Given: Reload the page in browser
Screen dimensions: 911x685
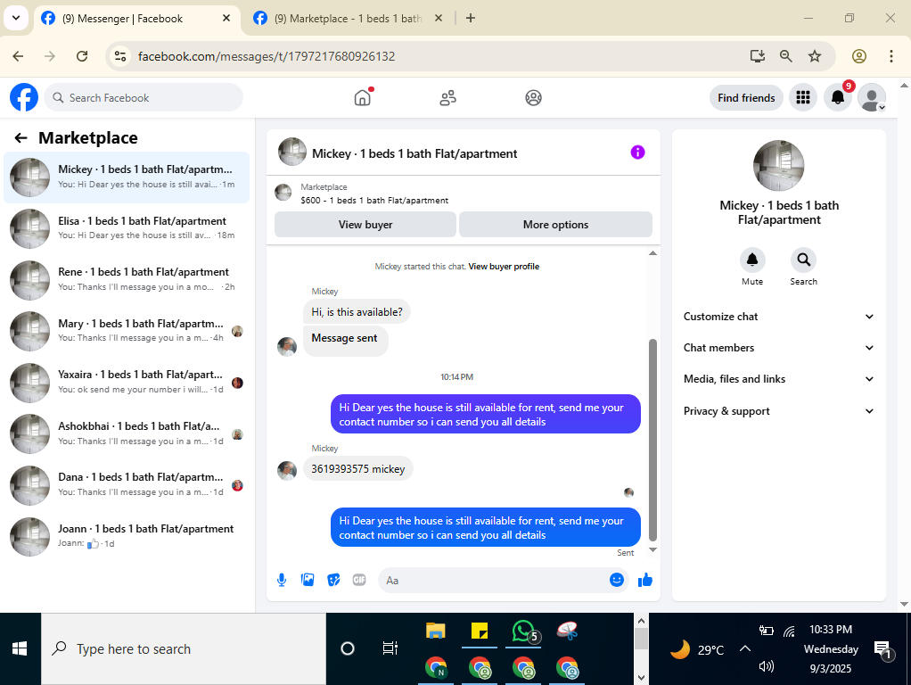Looking at the screenshot, I should click(82, 56).
